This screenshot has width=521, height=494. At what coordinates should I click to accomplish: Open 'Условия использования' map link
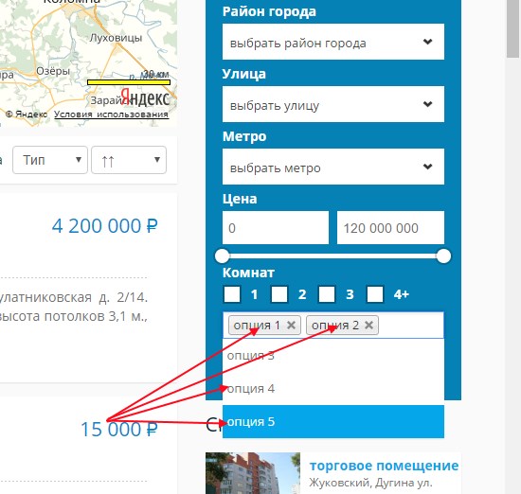point(112,115)
